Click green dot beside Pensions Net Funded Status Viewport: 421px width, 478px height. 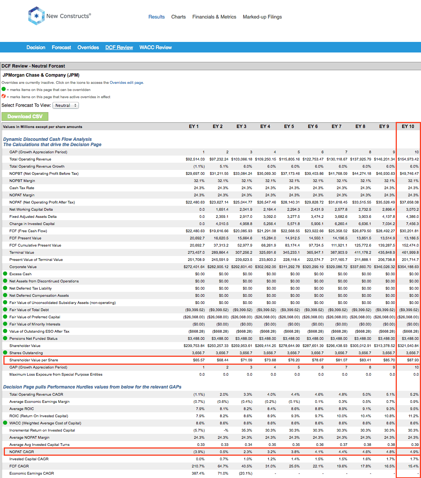pos(5,338)
